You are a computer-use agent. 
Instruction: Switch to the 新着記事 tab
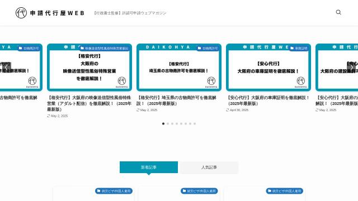pyautogui.click(x=149, y=167)
